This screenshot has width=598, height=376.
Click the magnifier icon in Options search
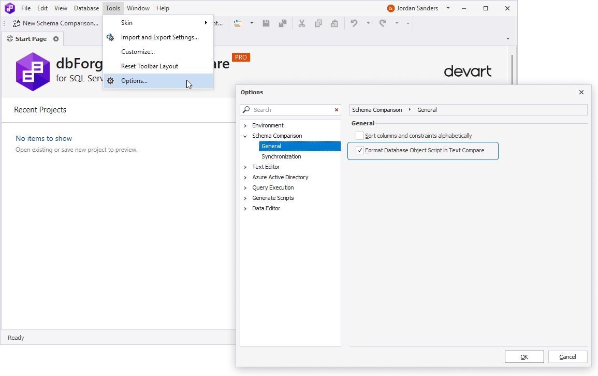tap(246, 109)
